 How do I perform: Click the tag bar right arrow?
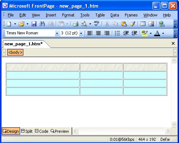(x=175, y=52)
